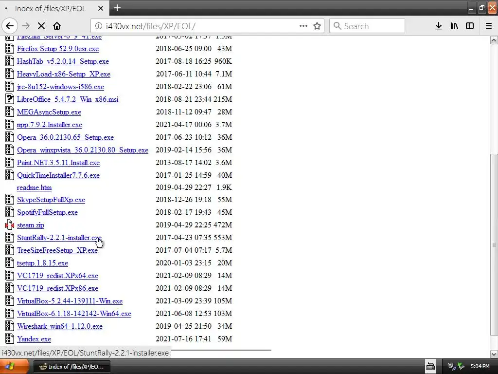Download SkypeSetupFullXp.exe
The height and width of the screenshot is (374, 498).
51,200
